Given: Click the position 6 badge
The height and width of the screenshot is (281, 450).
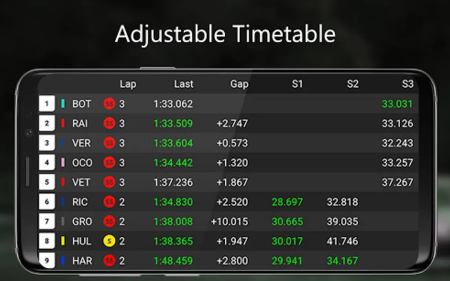Looking at the screenshot, I should 47,202.
